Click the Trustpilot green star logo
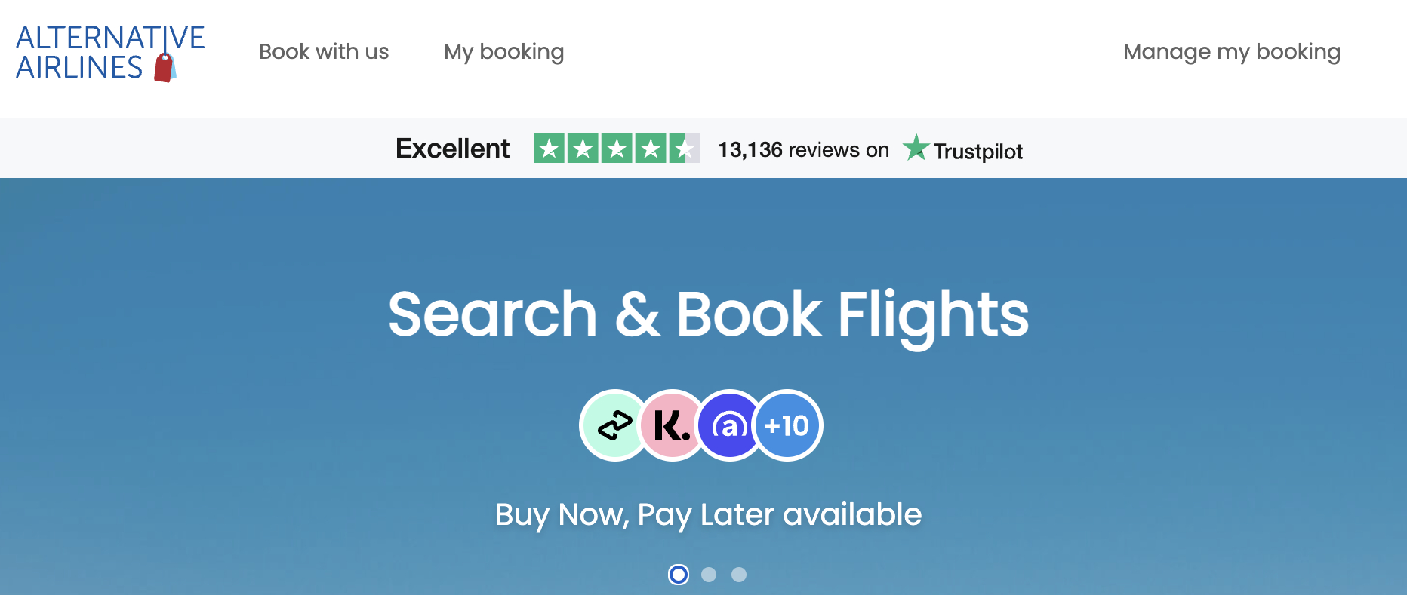The image size is (1407, 595). pos(916,148)
